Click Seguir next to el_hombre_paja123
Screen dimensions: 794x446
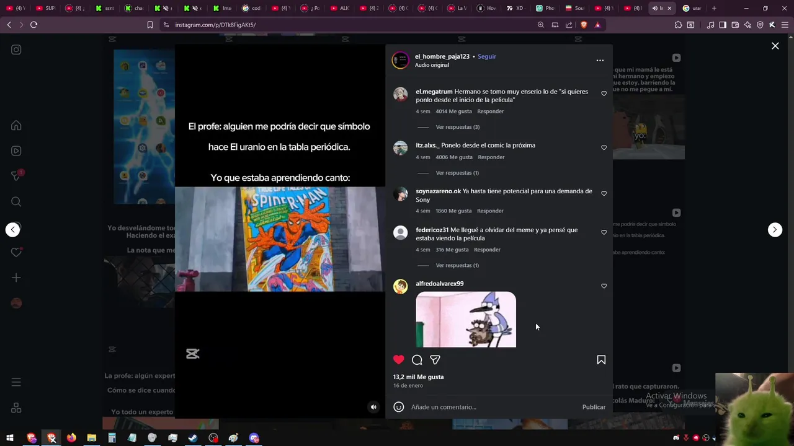[x=487, y=56]
